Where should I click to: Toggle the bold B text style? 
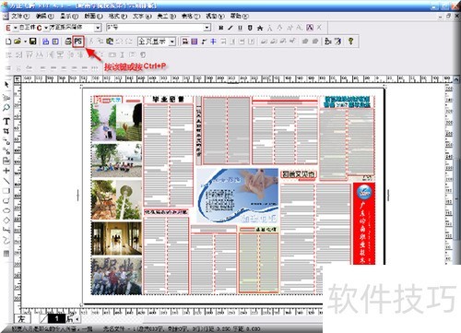220,28
